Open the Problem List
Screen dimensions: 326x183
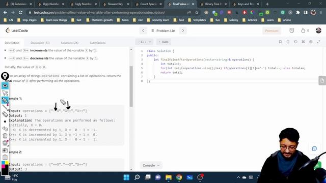point(164,30)
